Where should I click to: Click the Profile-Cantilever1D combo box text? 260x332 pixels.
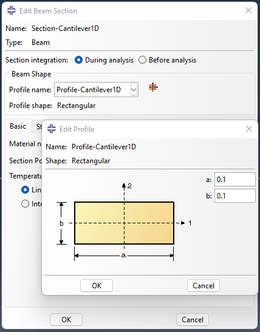89,90
